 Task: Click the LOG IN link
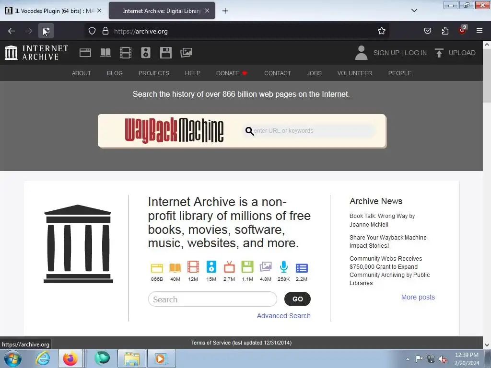[416, 53]
